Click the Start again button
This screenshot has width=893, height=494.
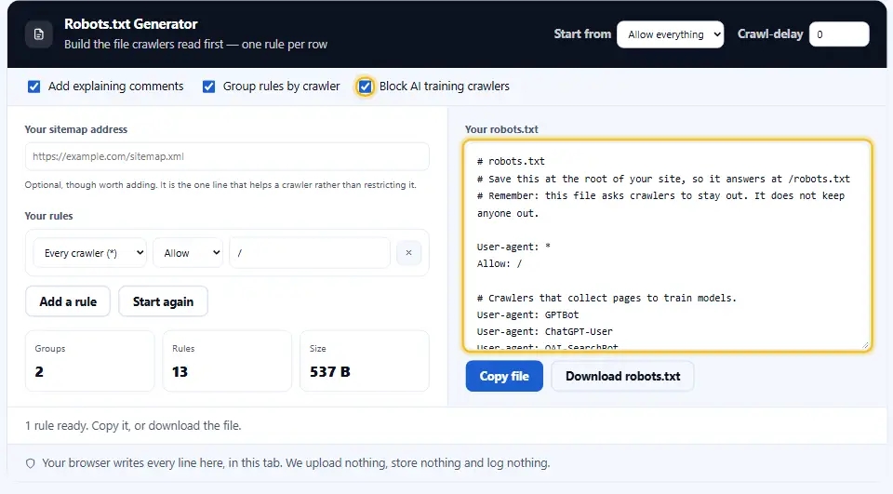pyautogui.click(x=163, y=301)
